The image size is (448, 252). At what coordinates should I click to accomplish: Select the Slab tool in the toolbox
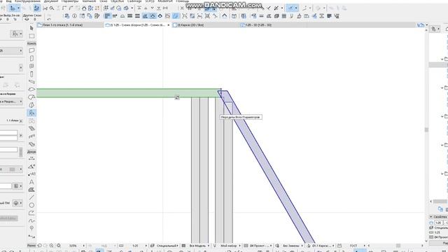[31, 90]
